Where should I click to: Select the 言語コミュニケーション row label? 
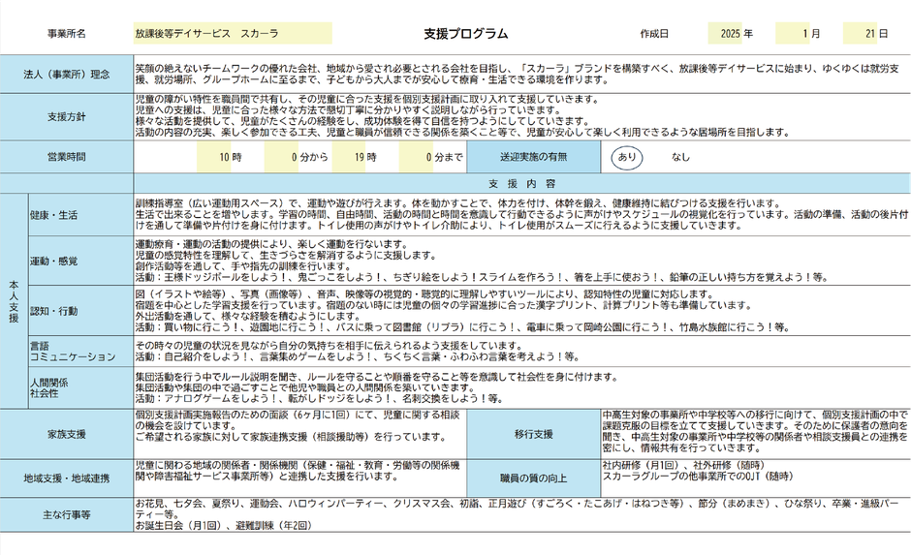pos(80,352)
